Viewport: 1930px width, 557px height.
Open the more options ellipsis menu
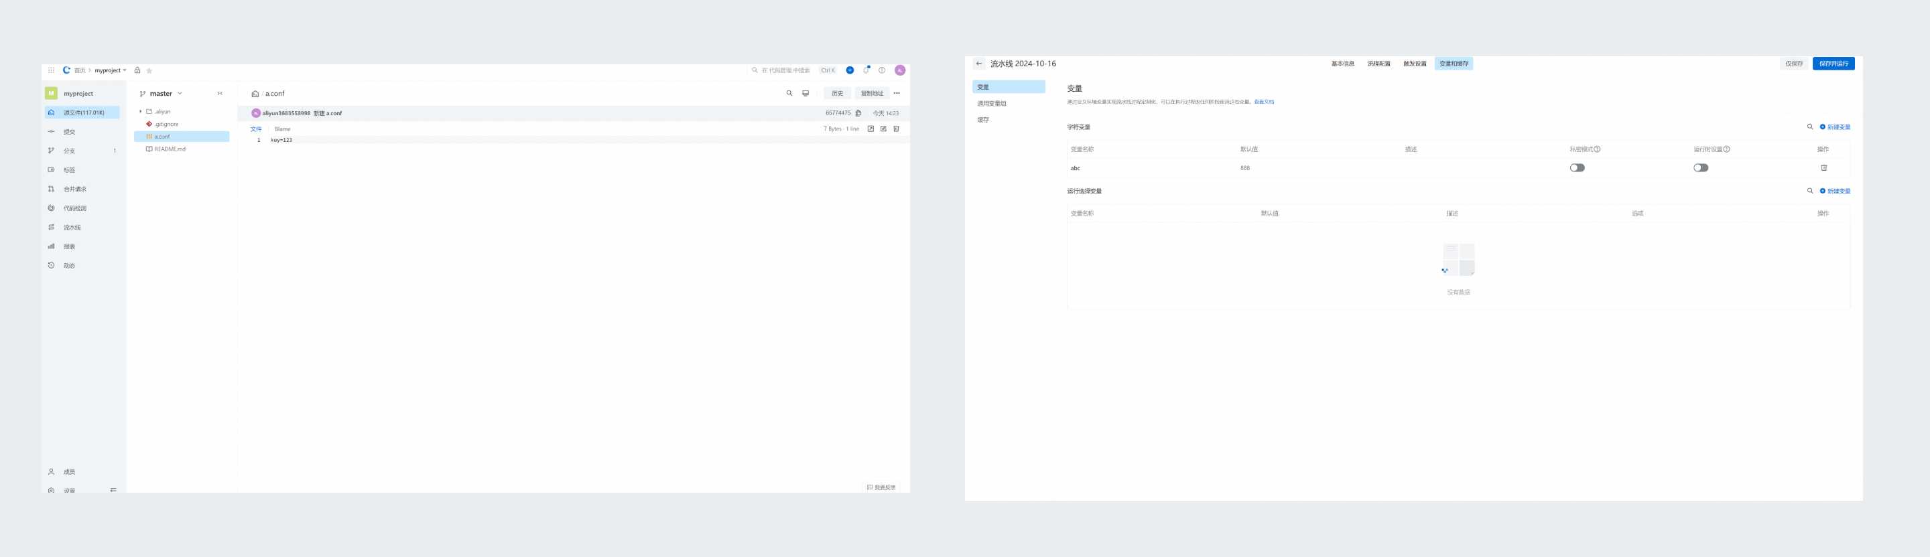click(x=896, y=94)
